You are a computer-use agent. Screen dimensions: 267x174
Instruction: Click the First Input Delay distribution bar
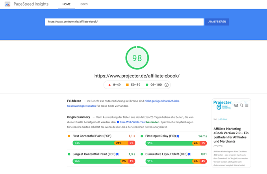click(176, 143)
